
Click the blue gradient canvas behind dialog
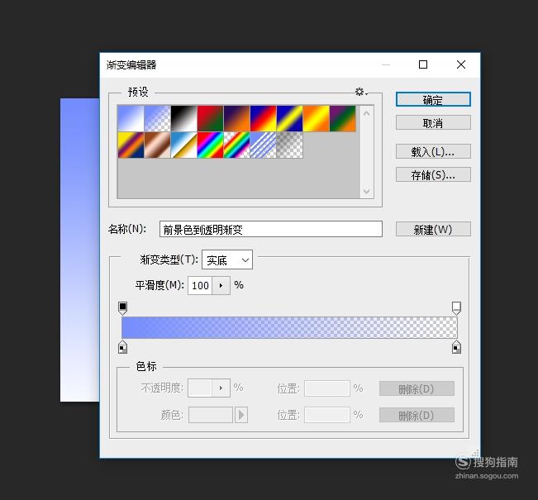pos(79,250)
